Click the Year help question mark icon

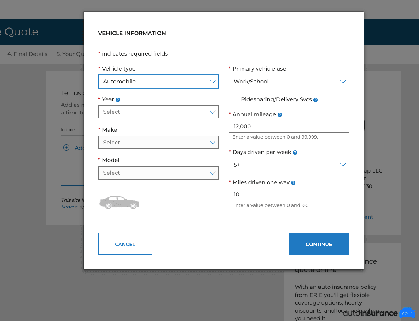tap(118, 99)
